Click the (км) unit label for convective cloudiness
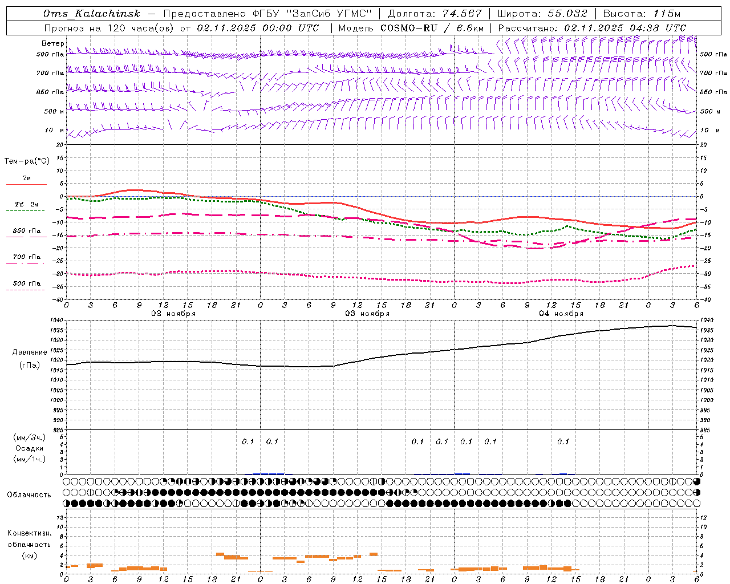Viewport: 730px width, 584px height. (29, 556)
